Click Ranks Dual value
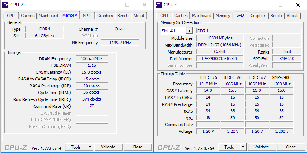 click(x=287, y=52)
